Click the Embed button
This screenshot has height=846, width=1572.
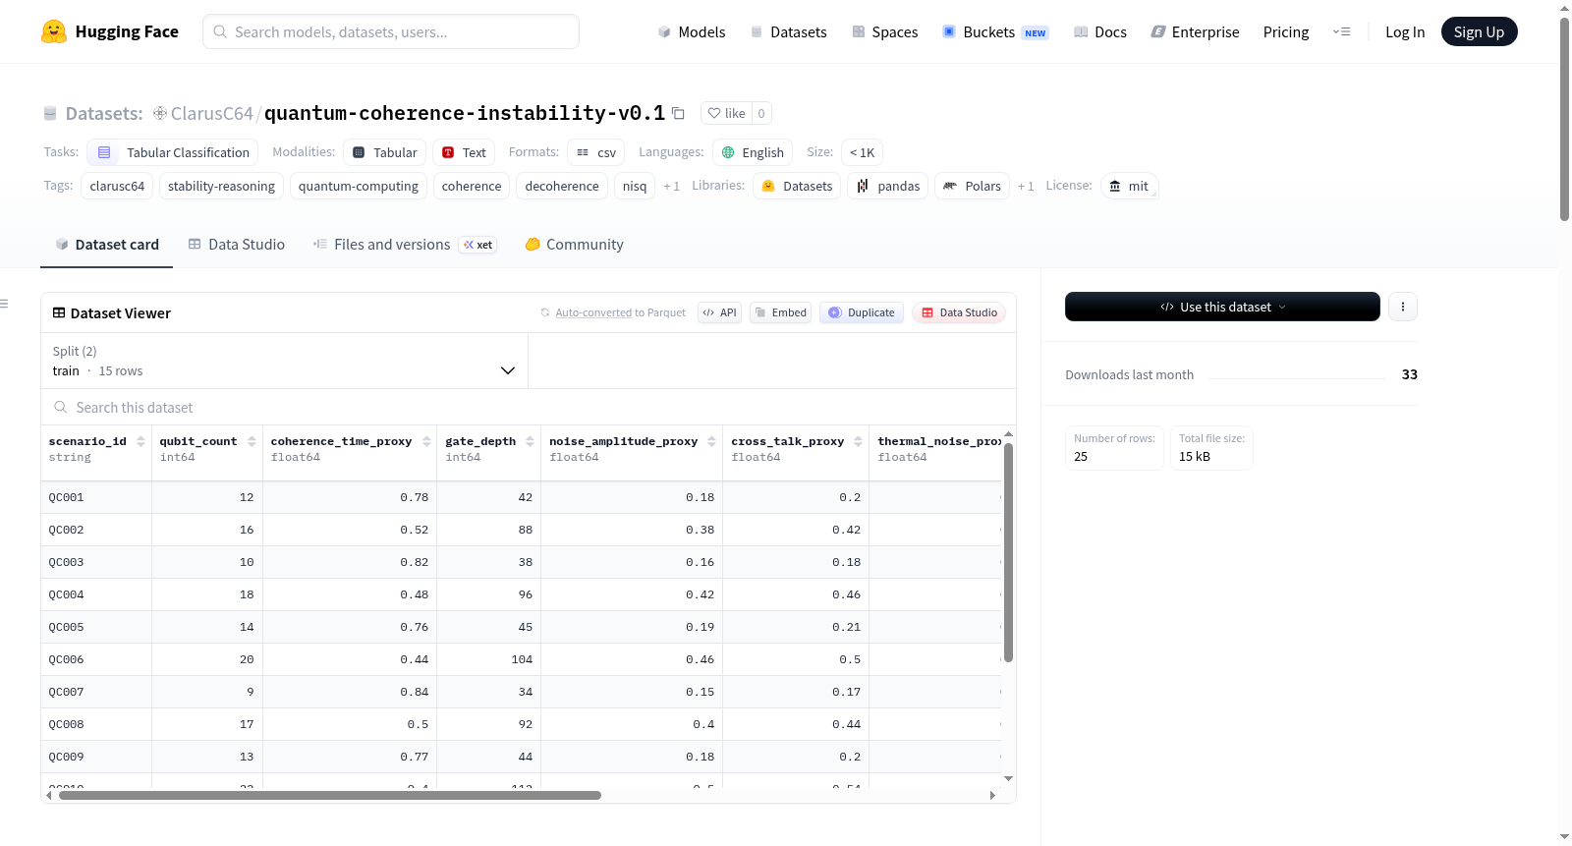point(780,312)
